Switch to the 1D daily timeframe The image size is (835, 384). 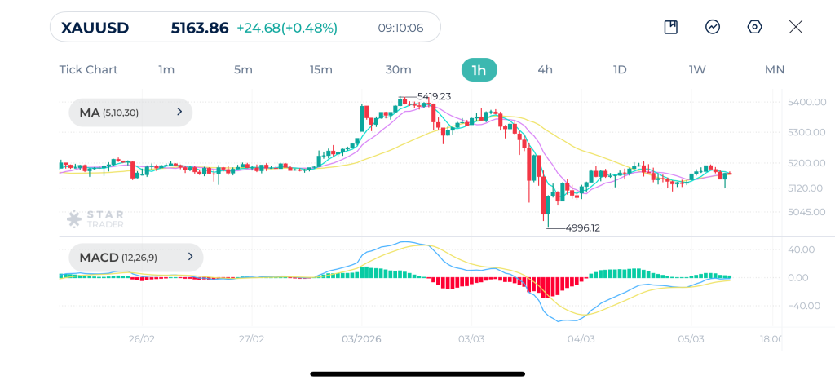click(x=620, y=69)
